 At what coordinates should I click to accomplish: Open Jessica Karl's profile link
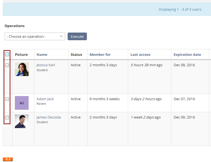click(x=46, y=65)
